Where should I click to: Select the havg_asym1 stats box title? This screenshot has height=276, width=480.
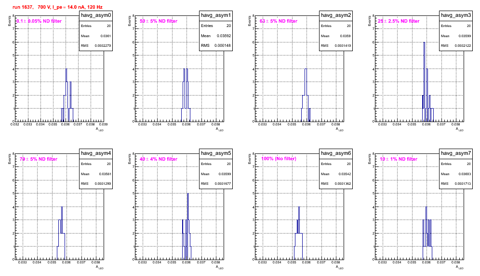click(216, 15)
